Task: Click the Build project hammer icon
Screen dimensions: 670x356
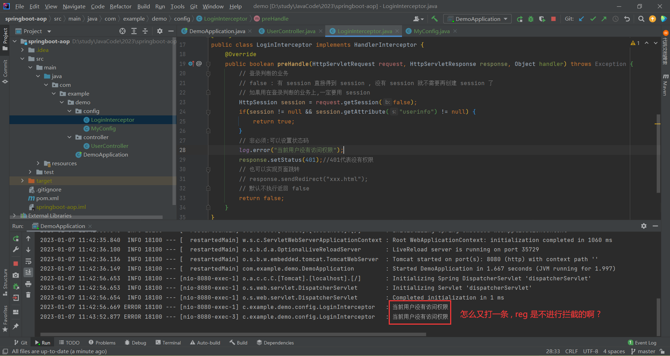Action: click(x=434, y=19)
